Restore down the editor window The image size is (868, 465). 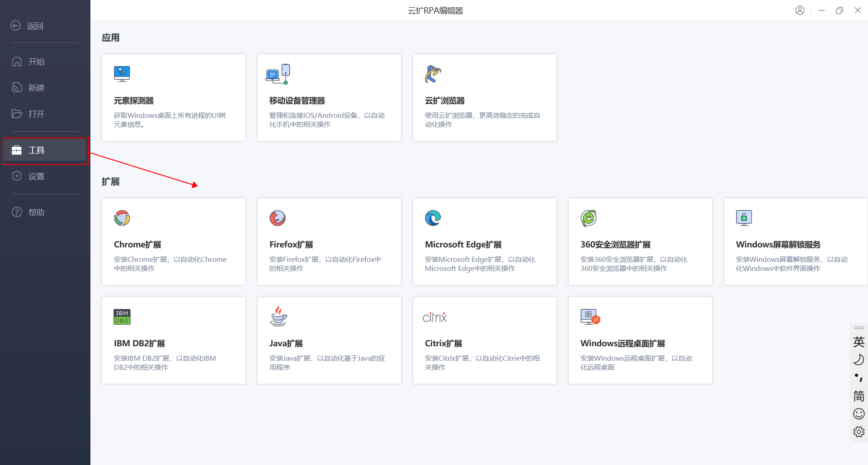[840, 10]
